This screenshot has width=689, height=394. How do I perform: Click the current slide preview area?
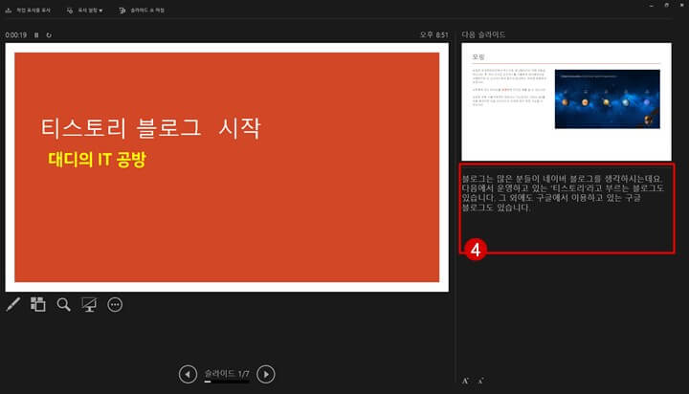tap(227, 167)
